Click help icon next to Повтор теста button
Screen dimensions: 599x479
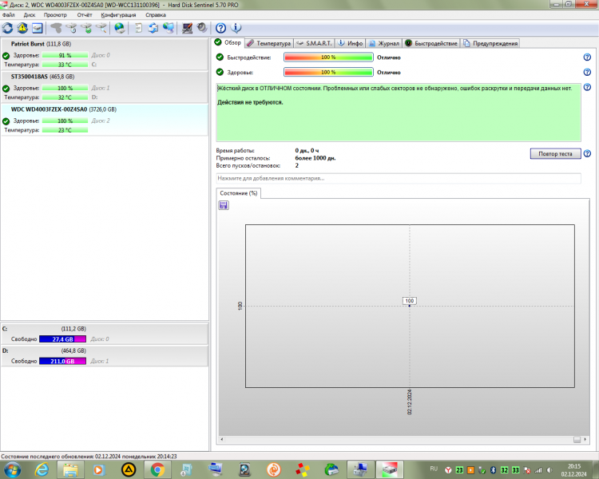[x=587, y=153]
